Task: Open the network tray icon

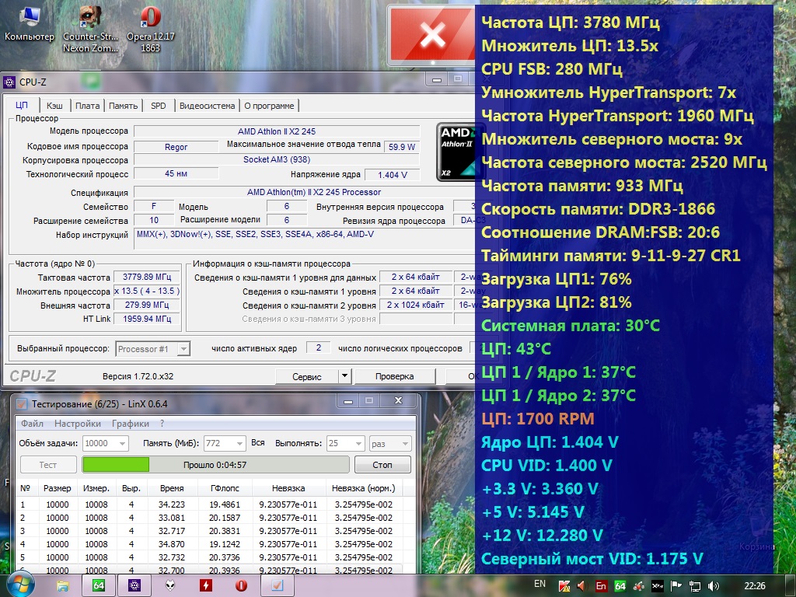Action: pos(694,586)
